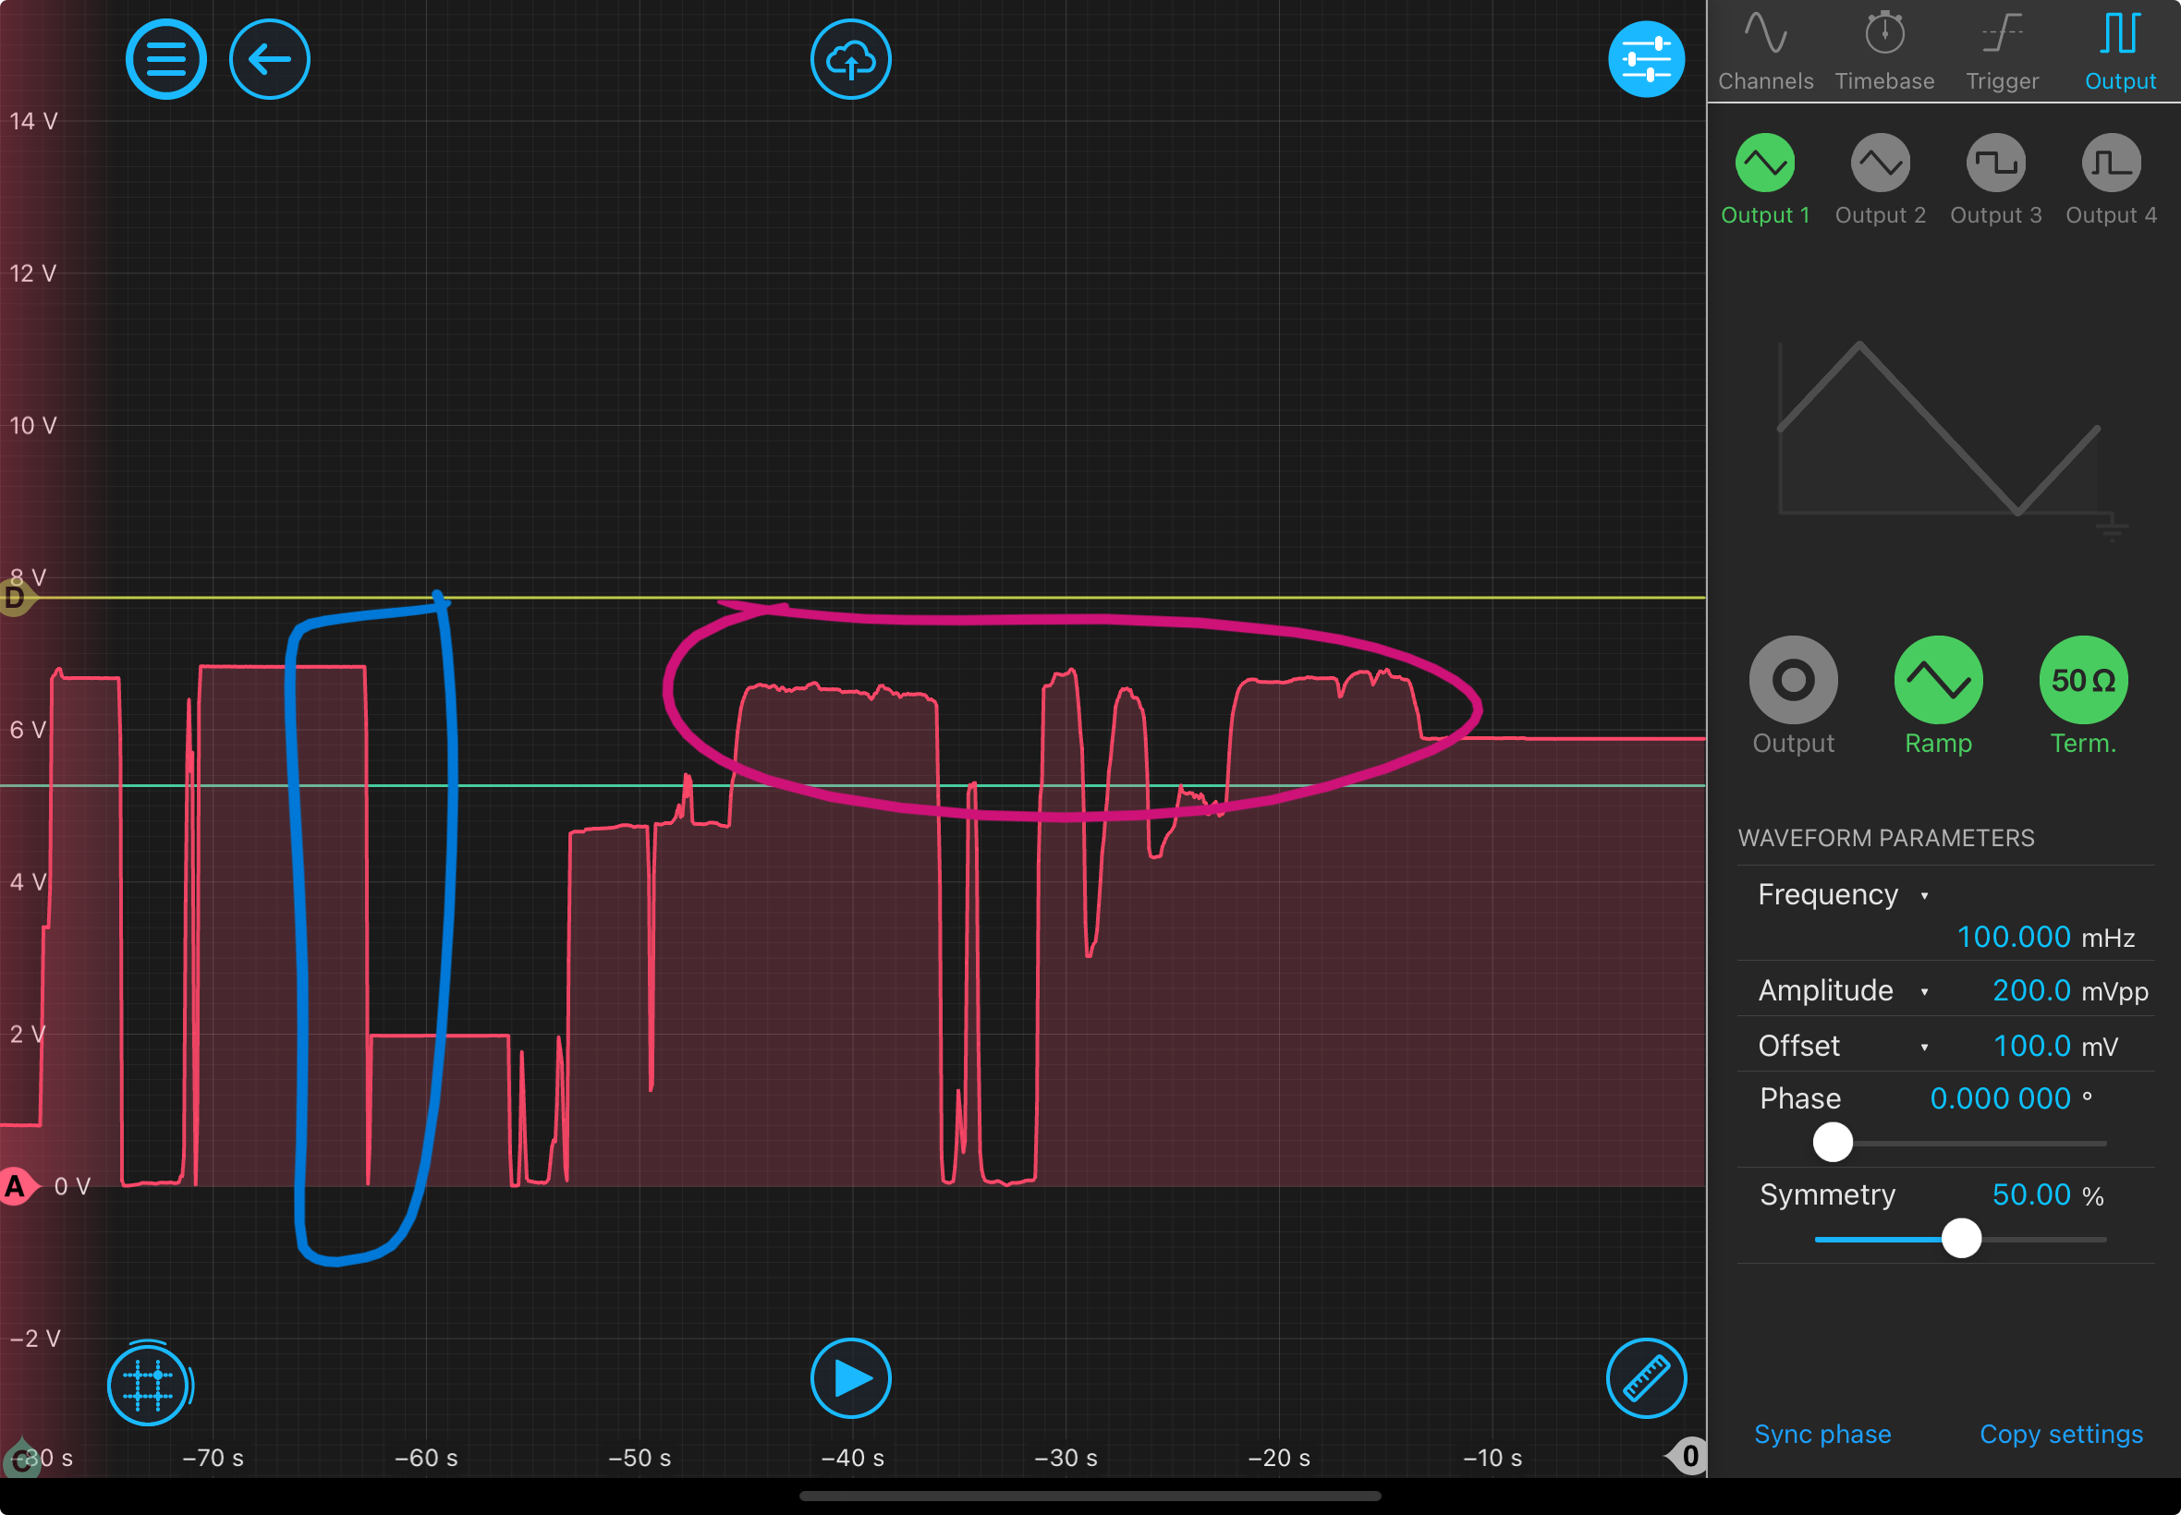Click the Phase parameter label

(x=1799, y=1098)
